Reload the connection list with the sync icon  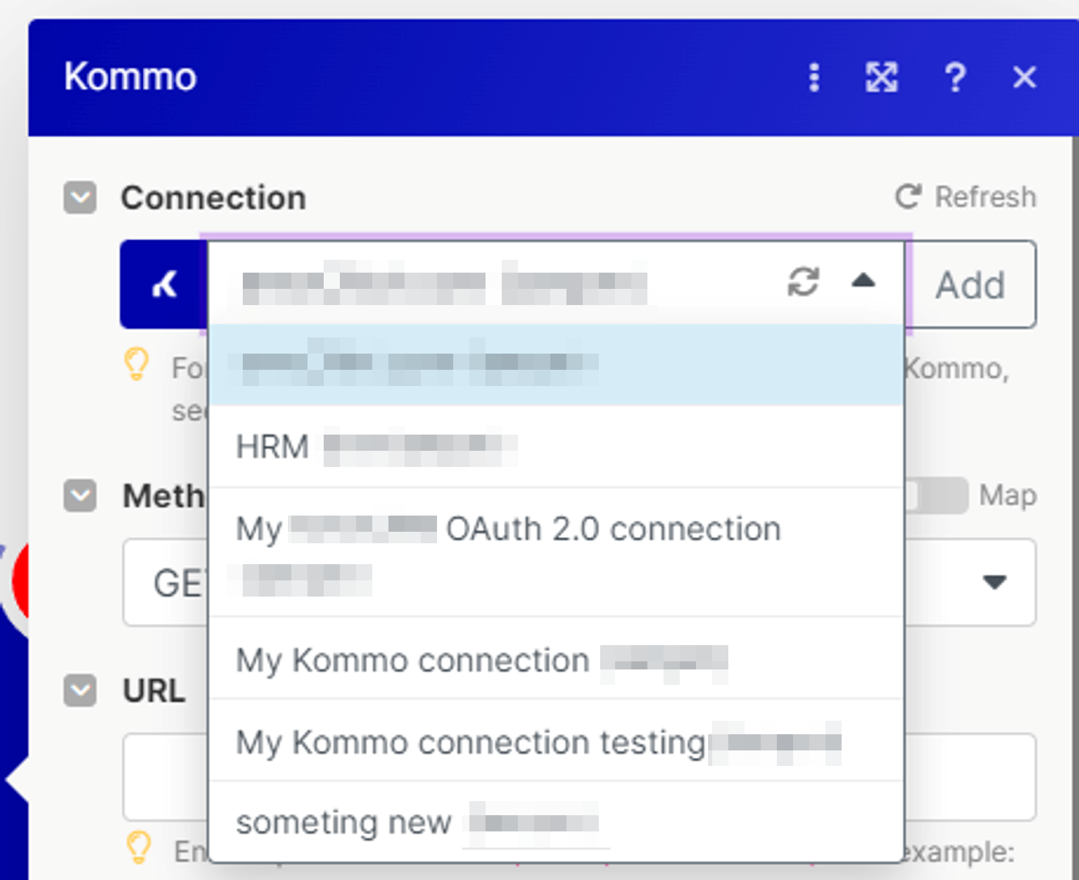click(x=803, y=282)
